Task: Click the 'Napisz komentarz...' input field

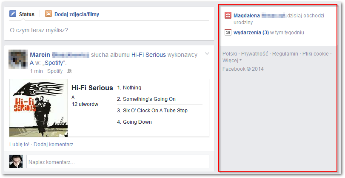Action: pos(118,162)
